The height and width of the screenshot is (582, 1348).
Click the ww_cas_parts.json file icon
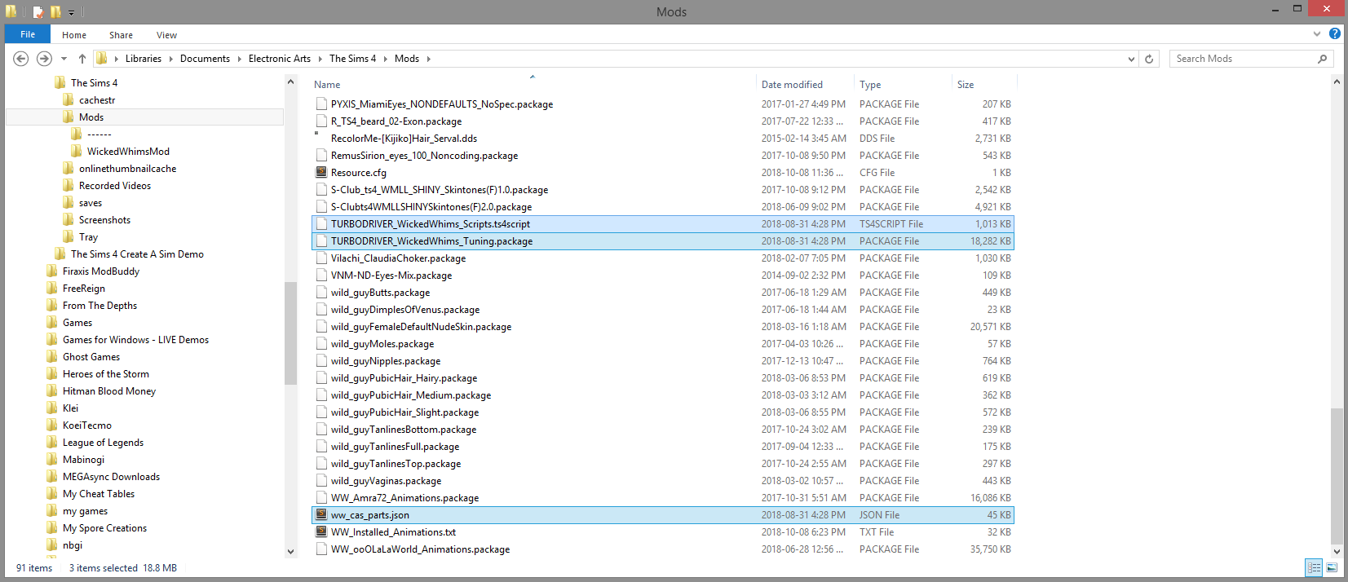pyautogui.click(x=321, y=515)
